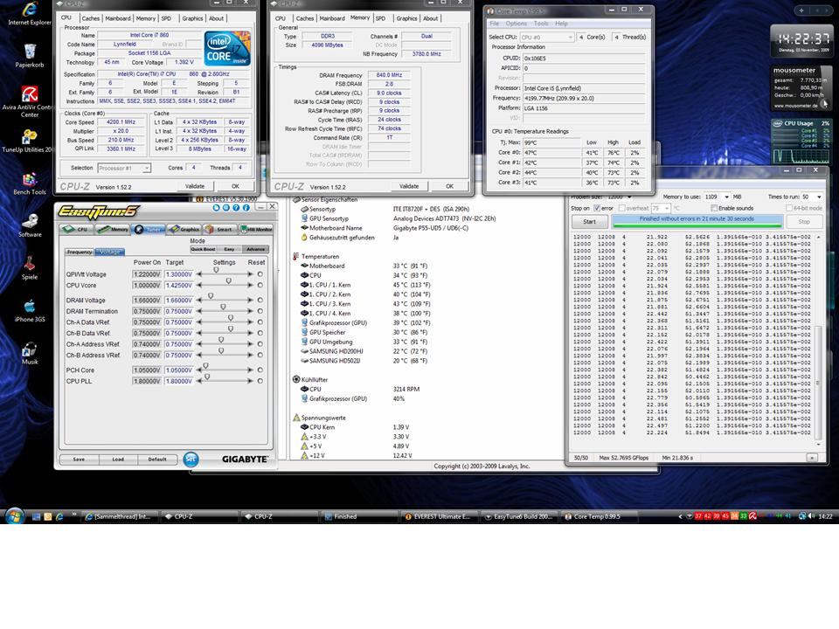Open the Memory to use dropdown

[717, 197]
